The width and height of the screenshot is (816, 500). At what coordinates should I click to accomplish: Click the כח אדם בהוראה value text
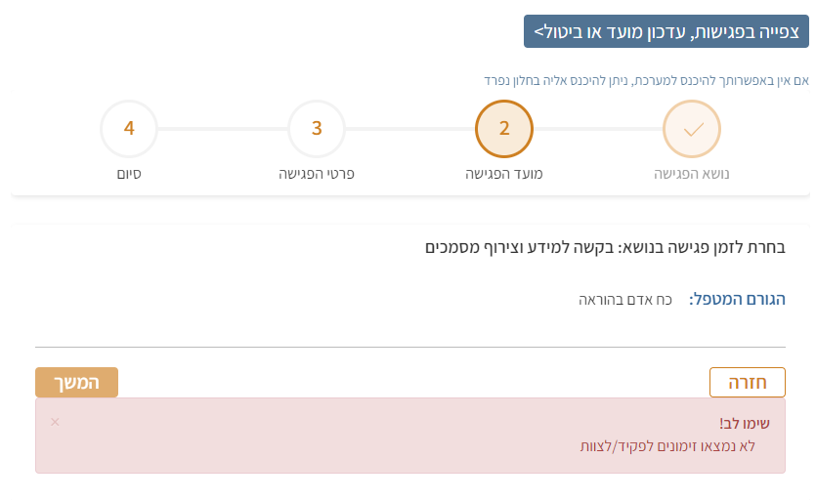[x=624, y=298]
